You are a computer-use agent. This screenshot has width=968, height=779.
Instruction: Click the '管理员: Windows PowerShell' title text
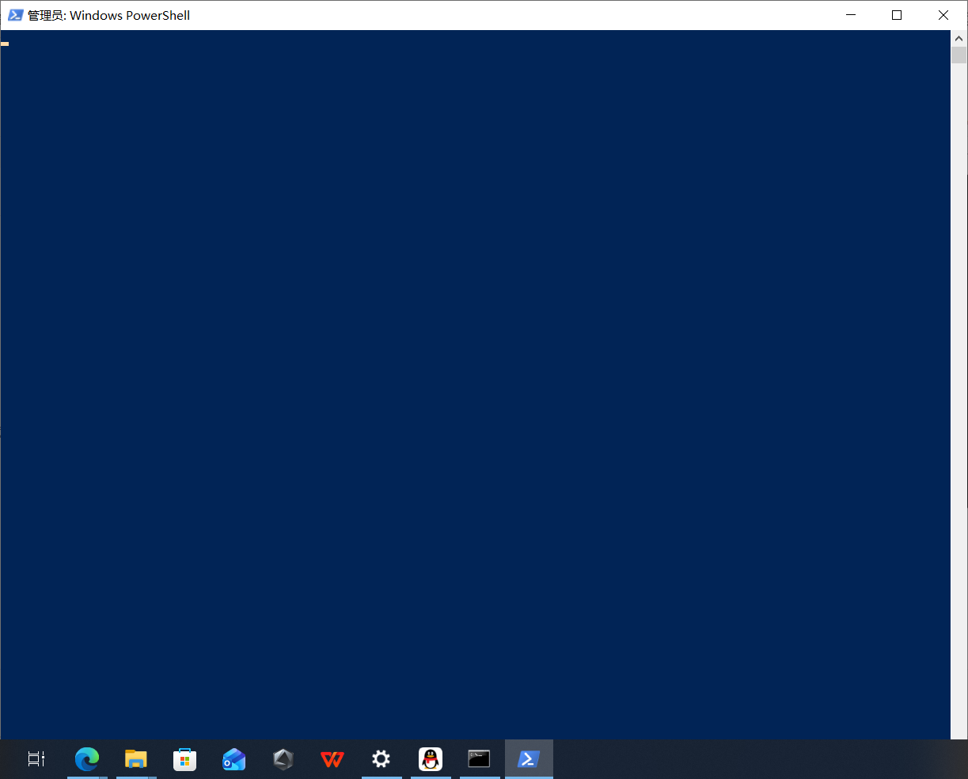click(109, 15)
